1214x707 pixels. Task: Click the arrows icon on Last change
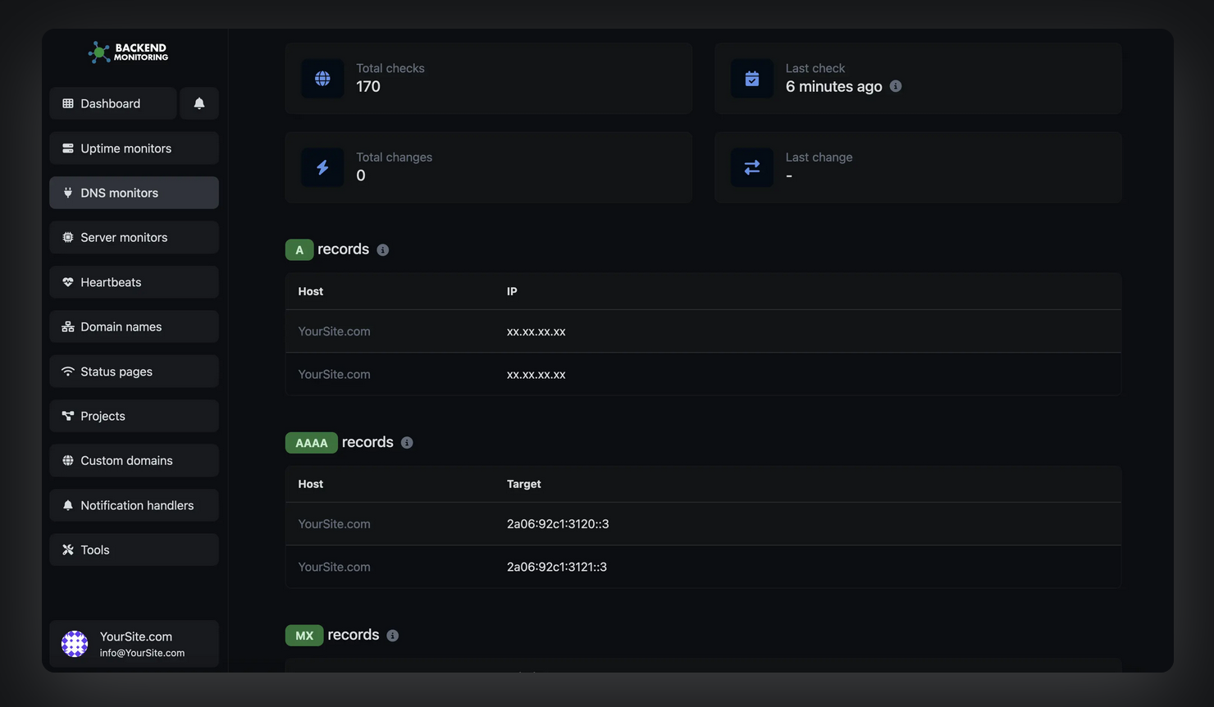tap(752, 167)
